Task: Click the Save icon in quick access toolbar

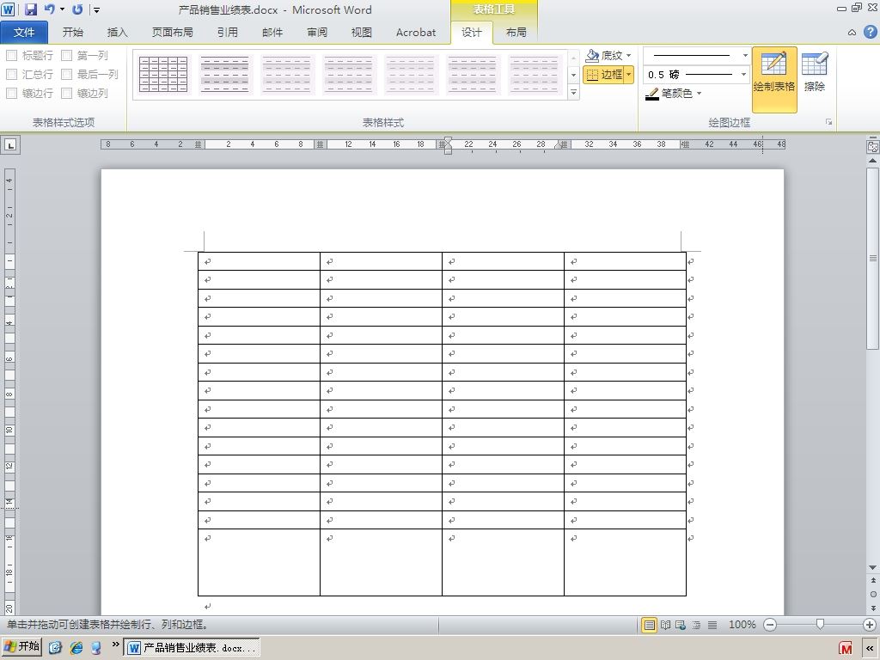Action: [30, 9]
